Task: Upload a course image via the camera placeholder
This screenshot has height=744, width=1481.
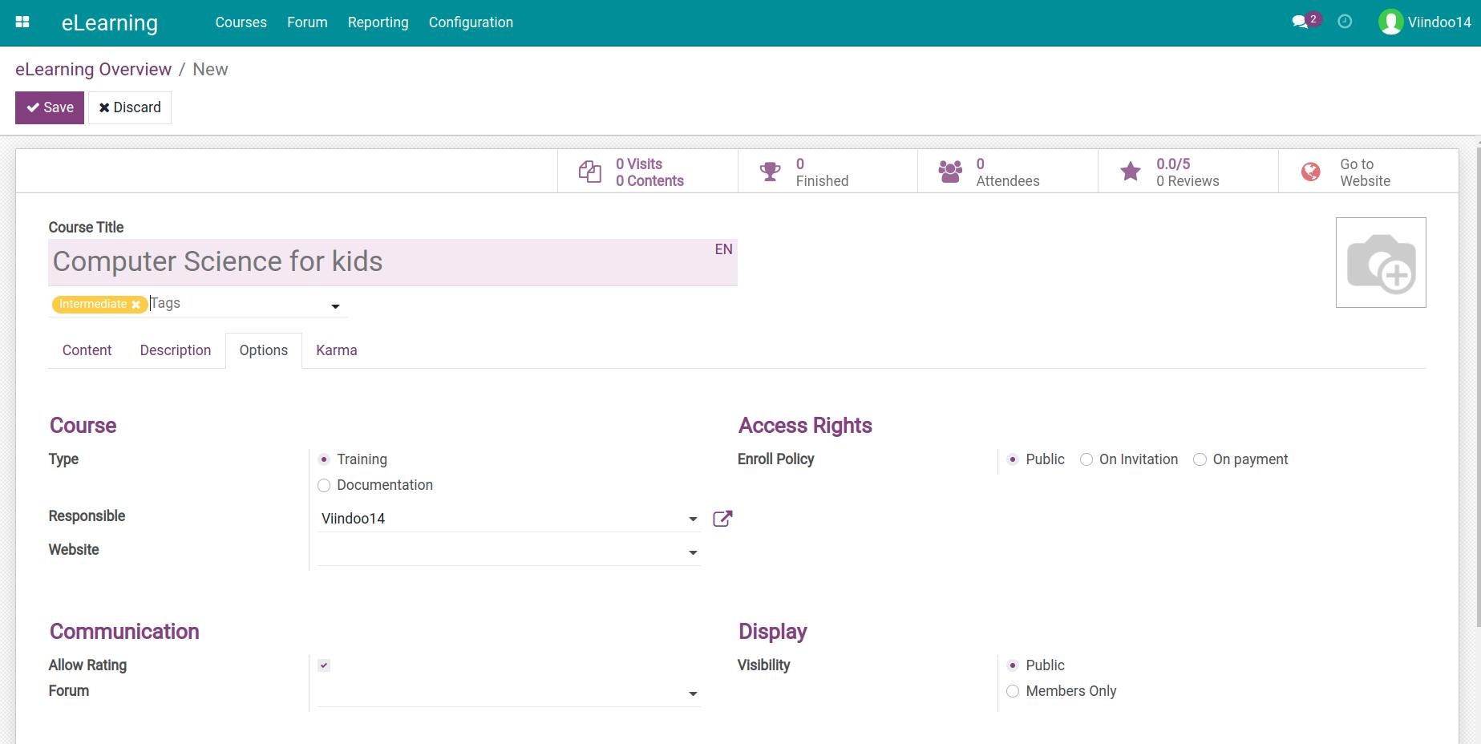Action: click(1381, 263)
